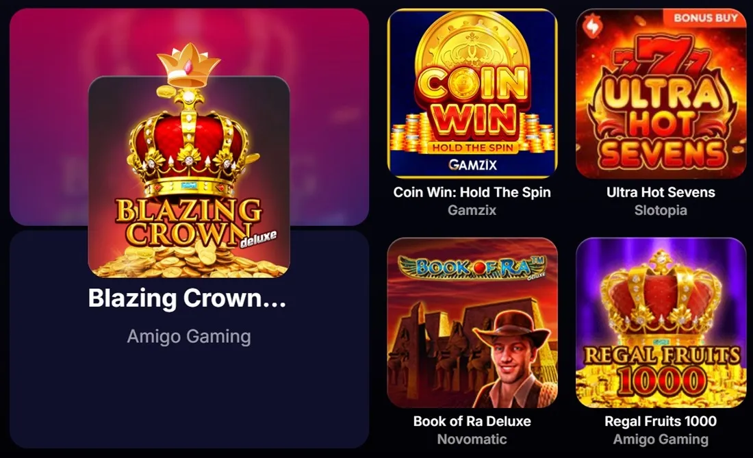Select the Amigo Gaming provider under Blazing Crown

pyautogui.click(x=189, y=337)
